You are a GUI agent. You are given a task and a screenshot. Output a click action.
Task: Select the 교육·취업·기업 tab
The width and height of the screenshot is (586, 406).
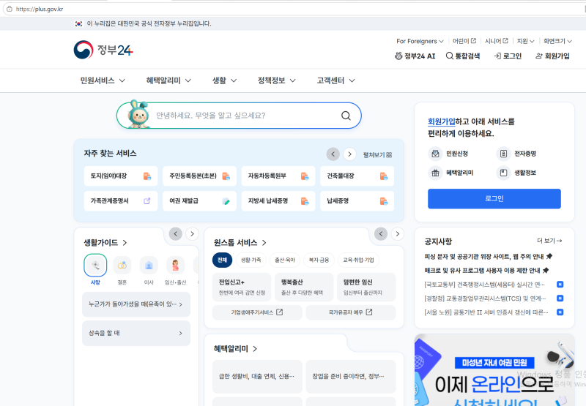pyautogui.click(x=358, y=260)
